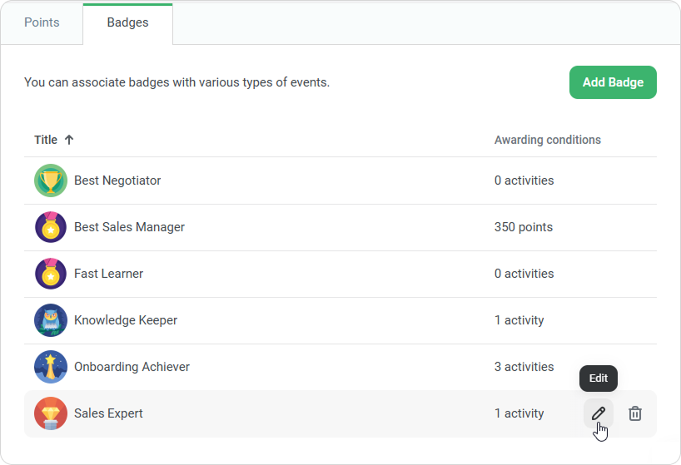Open the Best Negotiator badge title

(117, 181)
